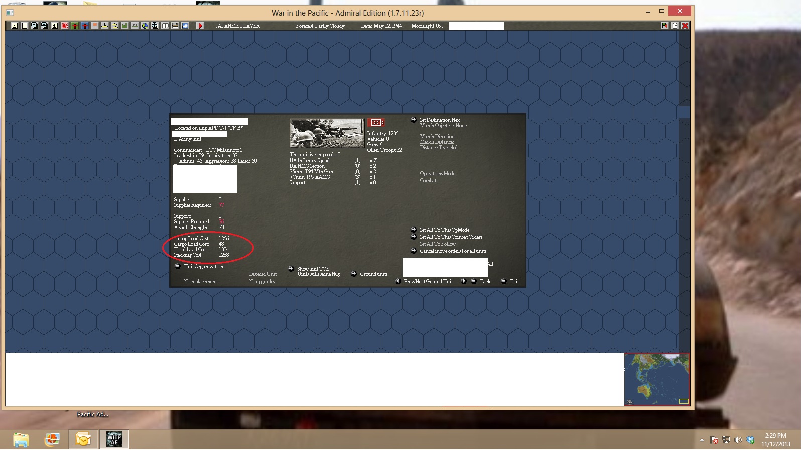Click Cancel move orders for all units
The height and width of the screenshot is (452, 803).
pyautogui.click(x=453, y=251)
